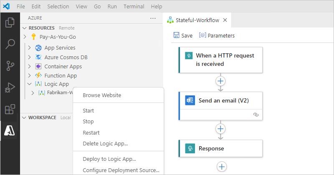Open the Run and Debug icon
Screen dimensions: 334x175
point(10,87)
